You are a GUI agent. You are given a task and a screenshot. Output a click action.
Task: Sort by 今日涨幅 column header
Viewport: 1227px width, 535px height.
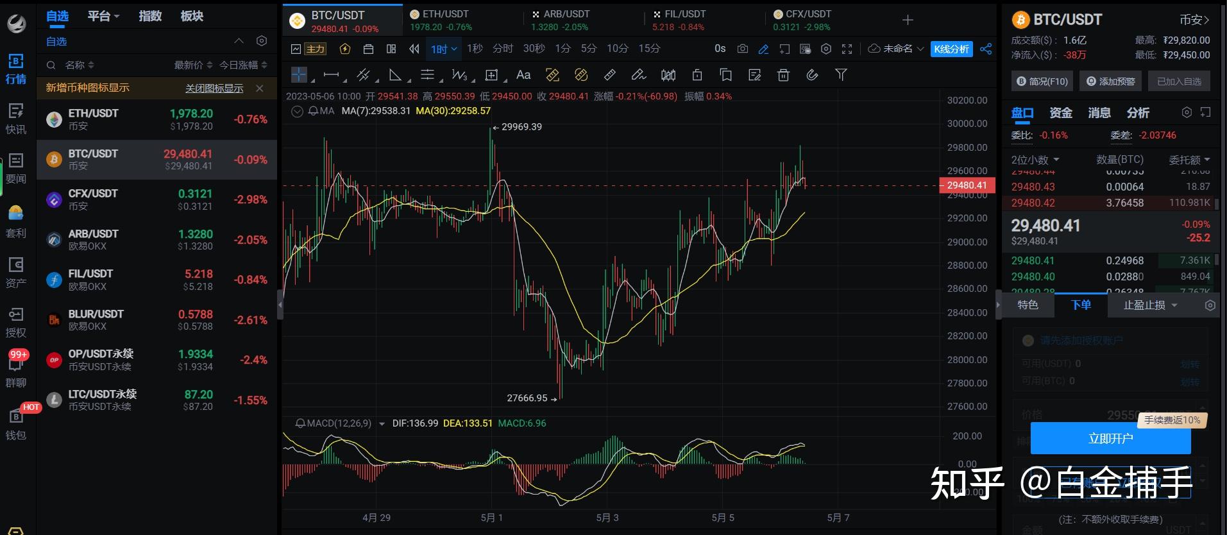[x=243, y=65]
